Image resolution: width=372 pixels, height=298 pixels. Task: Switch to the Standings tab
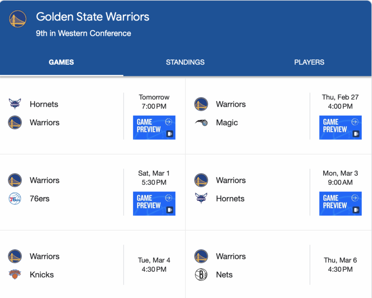(185, 62)
